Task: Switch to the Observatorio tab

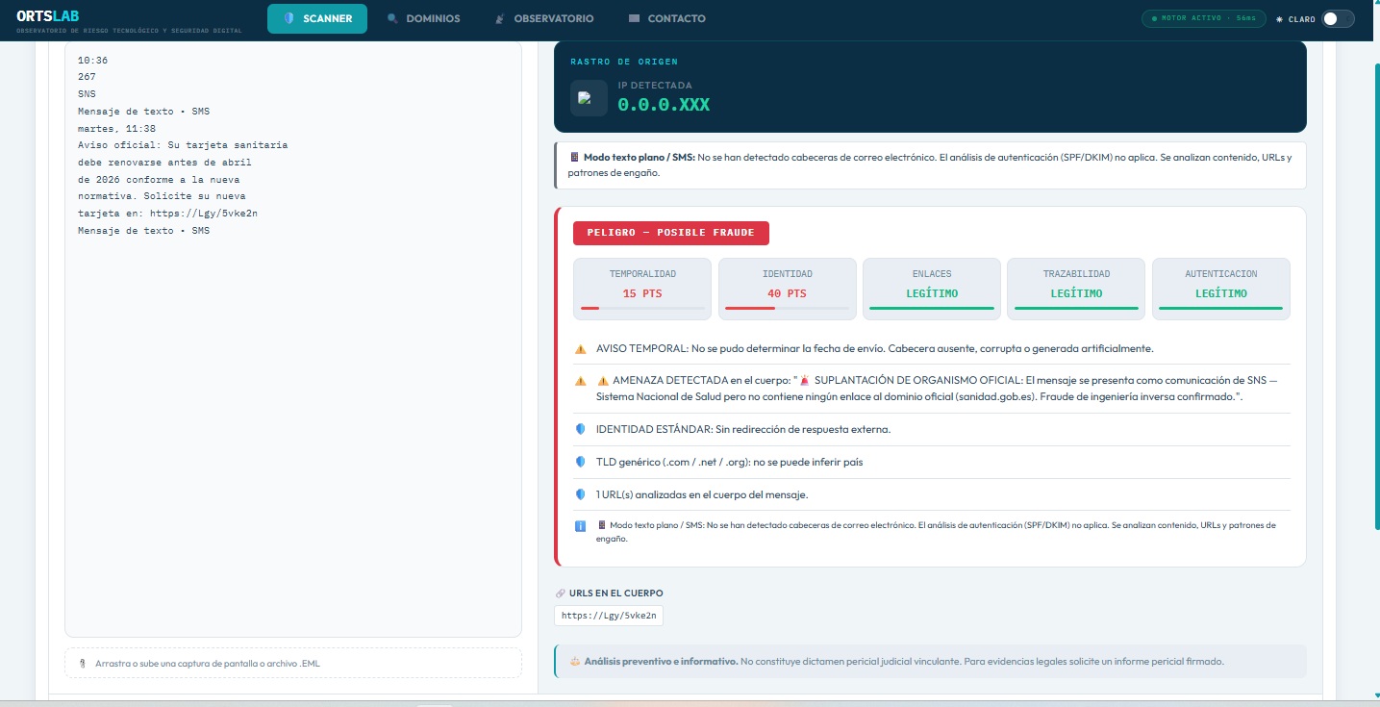Action: [x=543, y=18]
